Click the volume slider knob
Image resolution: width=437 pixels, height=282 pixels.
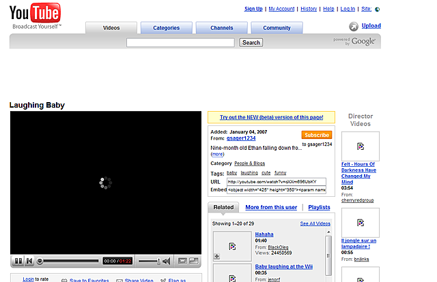pyautogui.click(x=158, y=261)
